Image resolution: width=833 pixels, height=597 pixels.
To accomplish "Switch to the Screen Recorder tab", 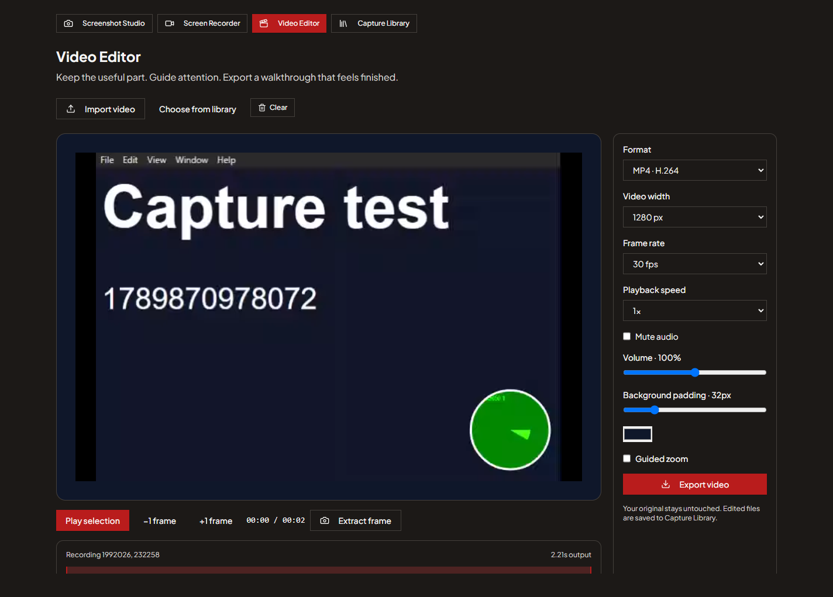I will click(x=202, y=23).
